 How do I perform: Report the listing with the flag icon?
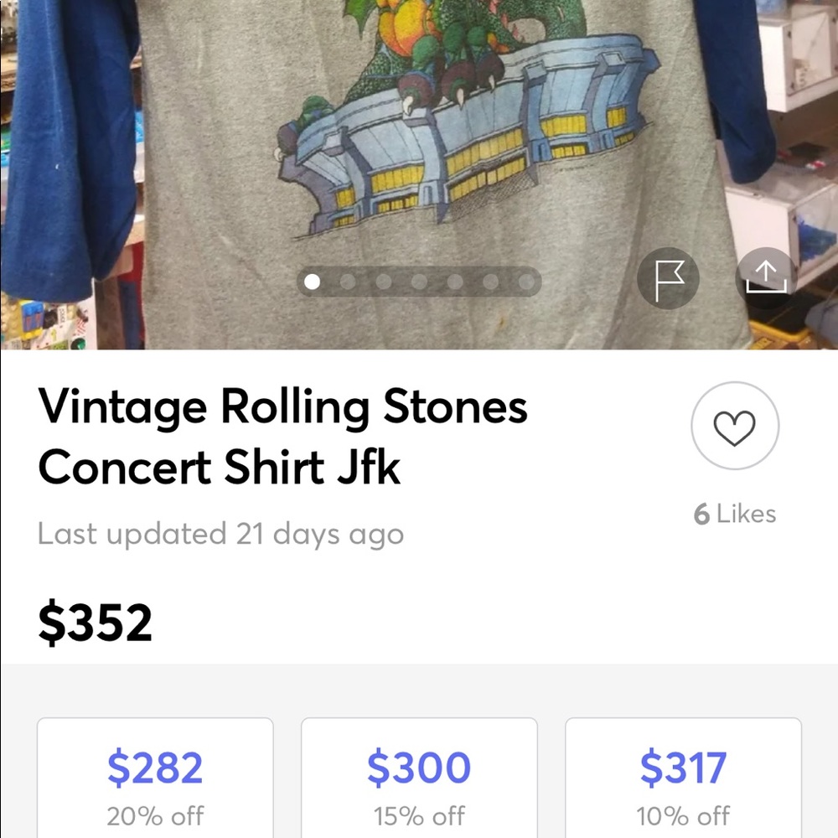click(668, 279)
